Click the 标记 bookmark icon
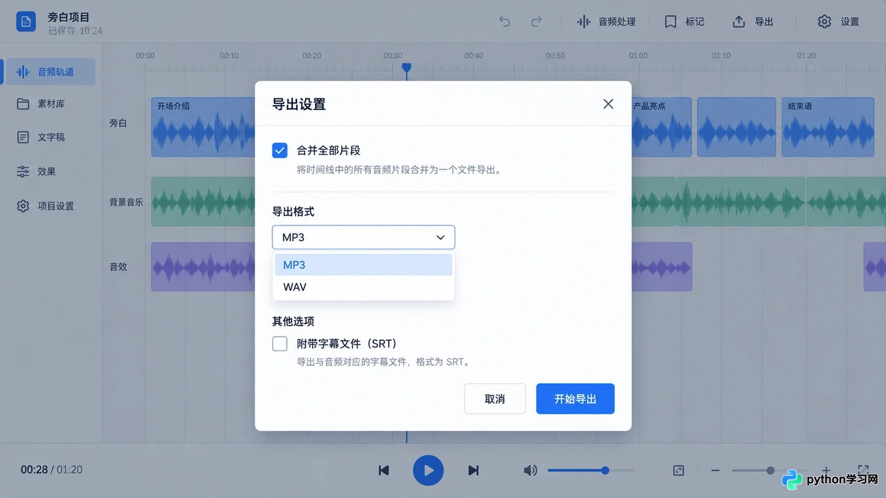 tap(671, 22)
